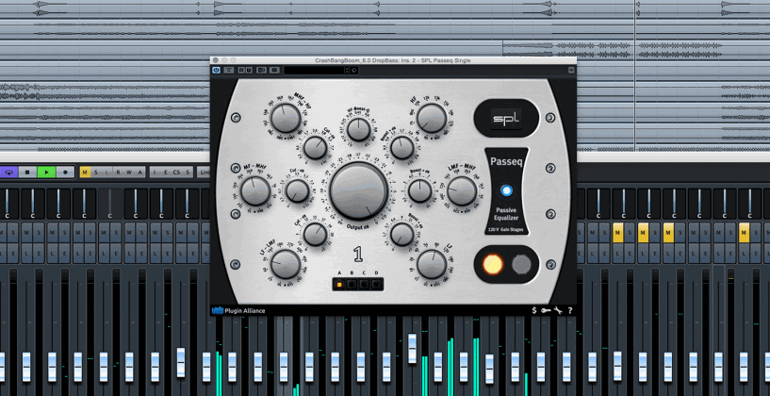Click the HF Boost Q knob

click(359, 130)
